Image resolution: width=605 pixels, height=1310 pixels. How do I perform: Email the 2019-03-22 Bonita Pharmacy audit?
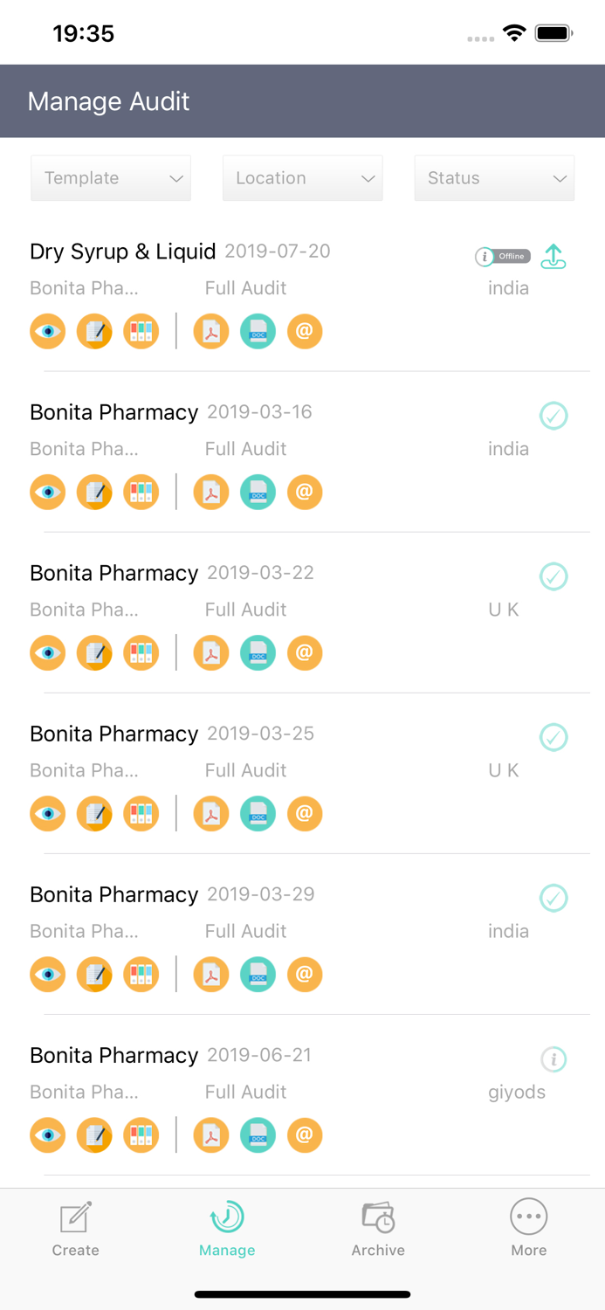tap(305, 653)
